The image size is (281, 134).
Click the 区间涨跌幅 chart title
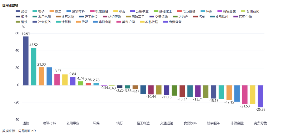pos(10,5)
